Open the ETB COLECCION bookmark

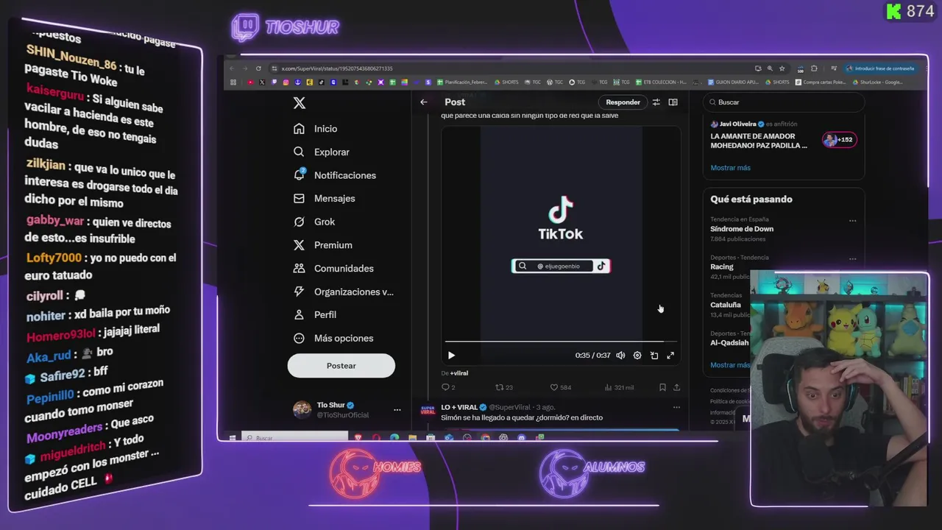[661, 82]
